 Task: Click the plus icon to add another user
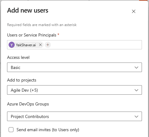coord(48,45)
